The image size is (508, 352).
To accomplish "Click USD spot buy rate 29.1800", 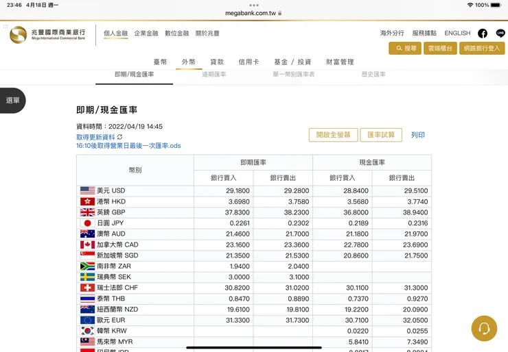I will point(238,190).
